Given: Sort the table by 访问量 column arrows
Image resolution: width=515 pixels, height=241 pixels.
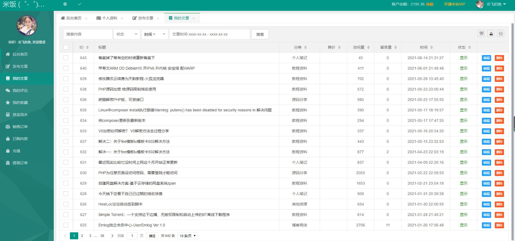Looking at the screenshot, I should click(368, 47).
